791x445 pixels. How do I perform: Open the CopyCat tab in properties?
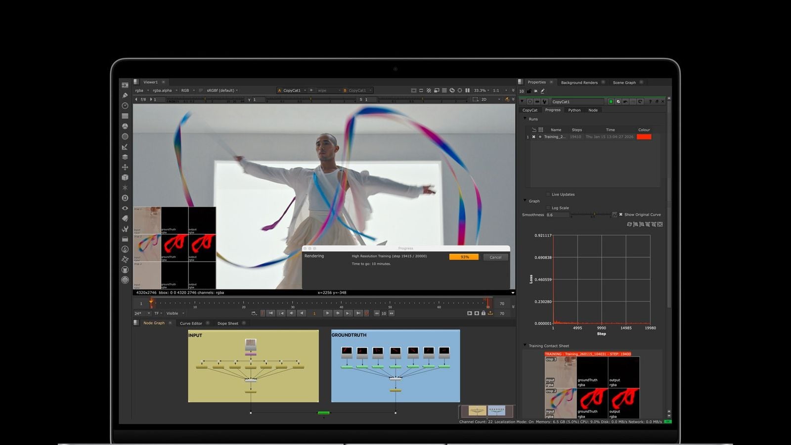click(x=530, y=110)
